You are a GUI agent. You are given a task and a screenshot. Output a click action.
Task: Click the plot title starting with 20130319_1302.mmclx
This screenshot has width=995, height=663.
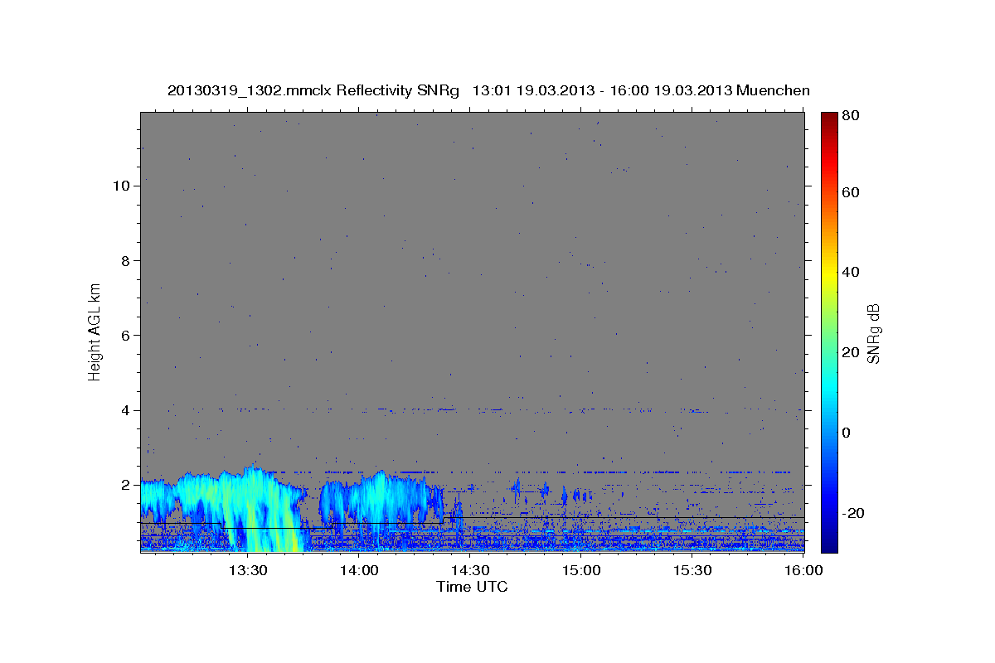point(488,90)
